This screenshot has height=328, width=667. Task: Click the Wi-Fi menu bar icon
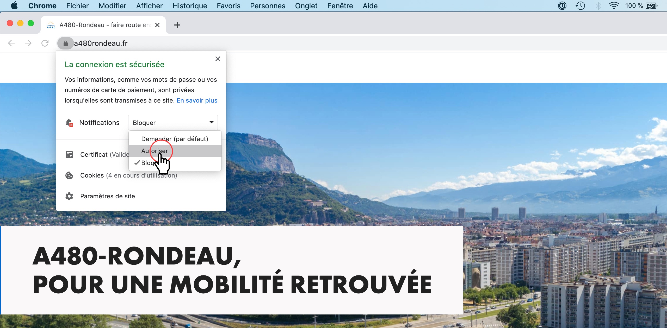coord(614,6)
